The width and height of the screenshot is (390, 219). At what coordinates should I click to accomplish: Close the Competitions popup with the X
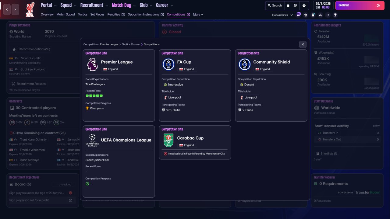pyautogui.click(x=303, y=44)
